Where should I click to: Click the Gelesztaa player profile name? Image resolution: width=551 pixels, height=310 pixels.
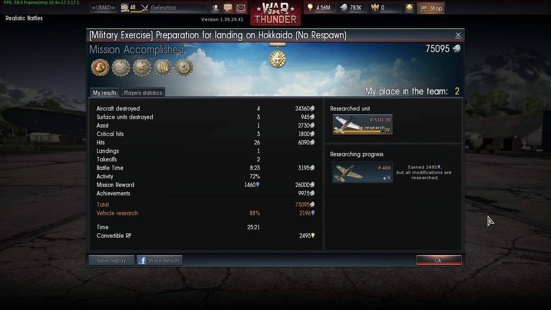click(x=163, y=8)
